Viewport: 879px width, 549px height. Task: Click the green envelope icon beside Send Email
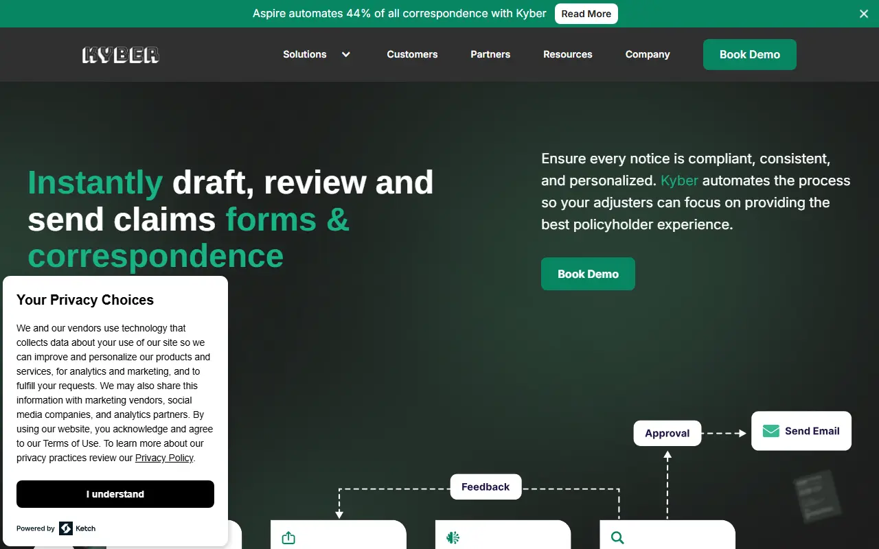[771, 431]
